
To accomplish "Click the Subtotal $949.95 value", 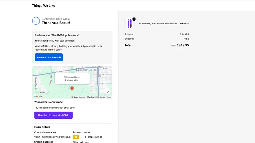I will [x=184, y=34].
